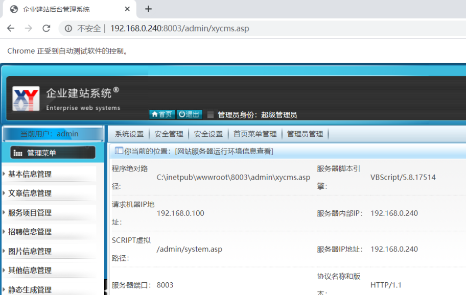Go to 首页 home button
The width and height of the screenshot is (466, 295).
coord(162,114)
